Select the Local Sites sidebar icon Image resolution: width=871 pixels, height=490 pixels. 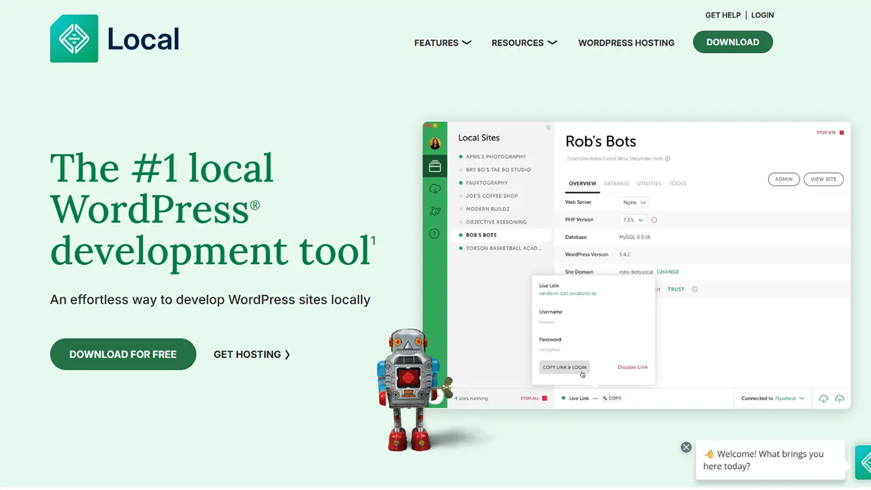435,166
